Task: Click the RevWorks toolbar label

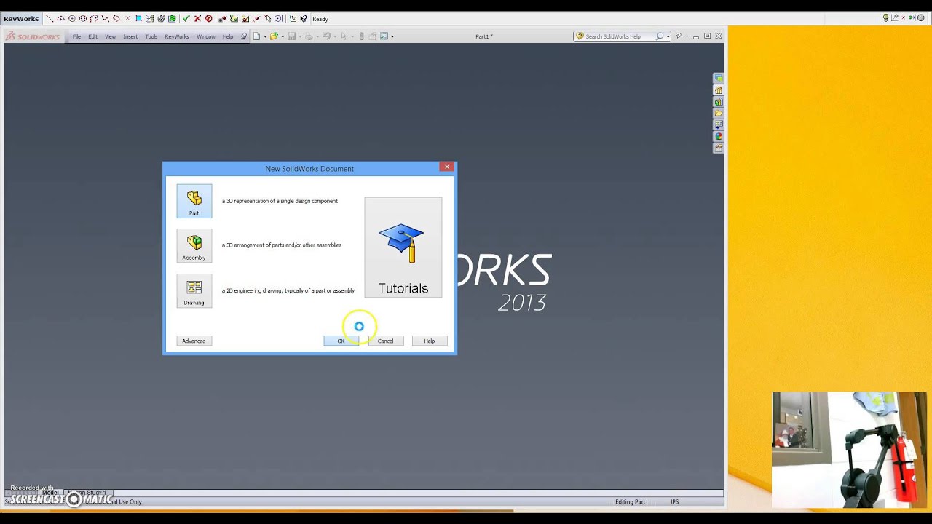Action: 21,19
